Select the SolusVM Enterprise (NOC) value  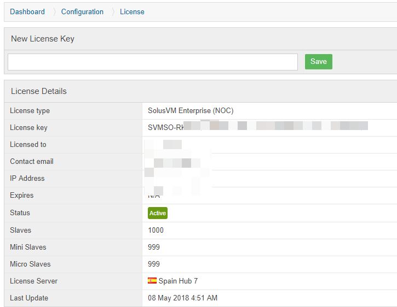click(x=191, y=111)
